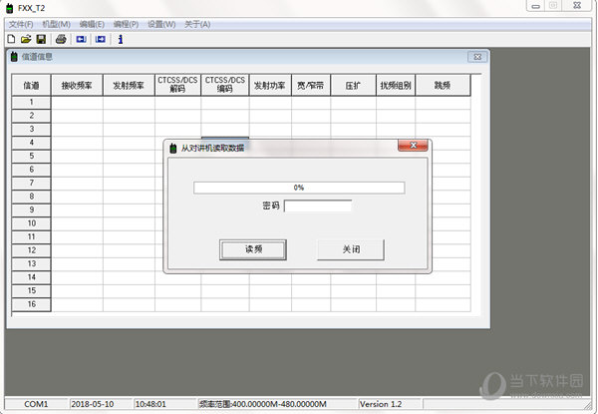This screenshot has width=598, height=414.
Task: Click the 0% progress bar
Action: 299,188
